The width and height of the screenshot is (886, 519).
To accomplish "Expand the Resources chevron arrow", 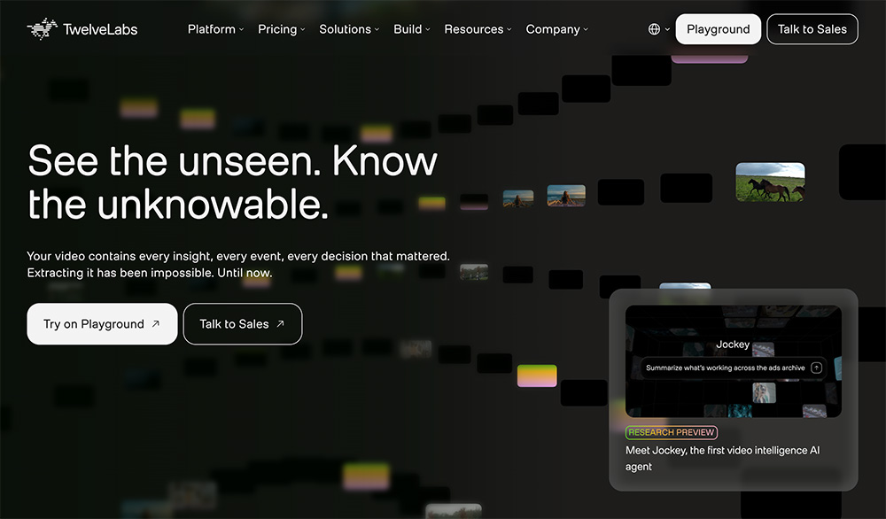I will (509, 29).
